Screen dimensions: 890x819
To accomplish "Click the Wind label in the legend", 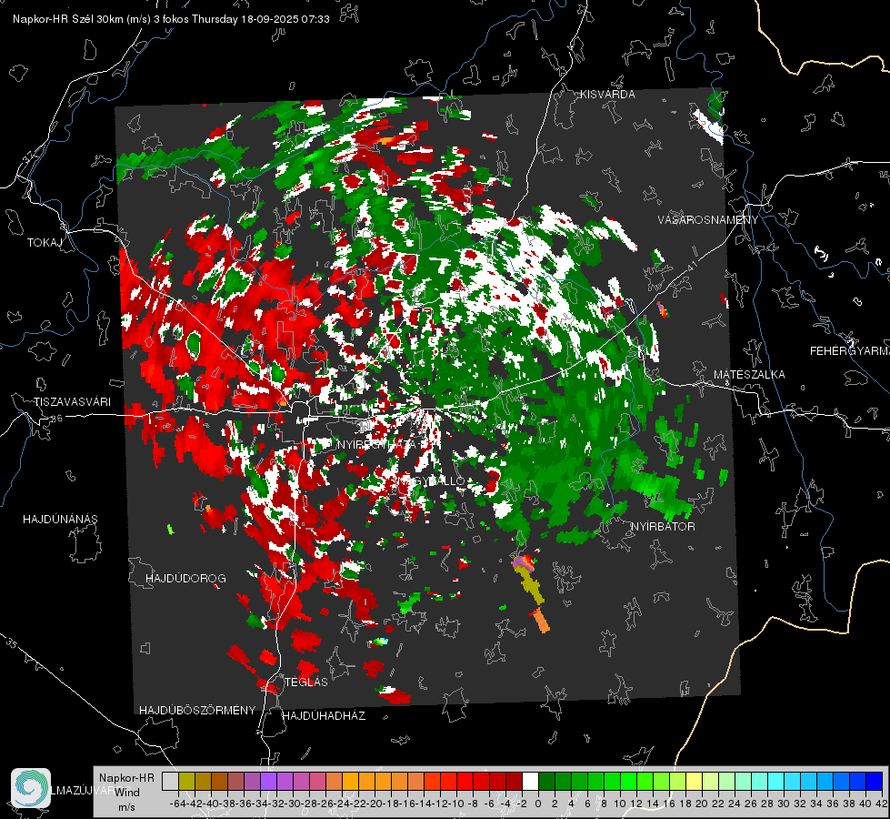I will click(127, 793).
